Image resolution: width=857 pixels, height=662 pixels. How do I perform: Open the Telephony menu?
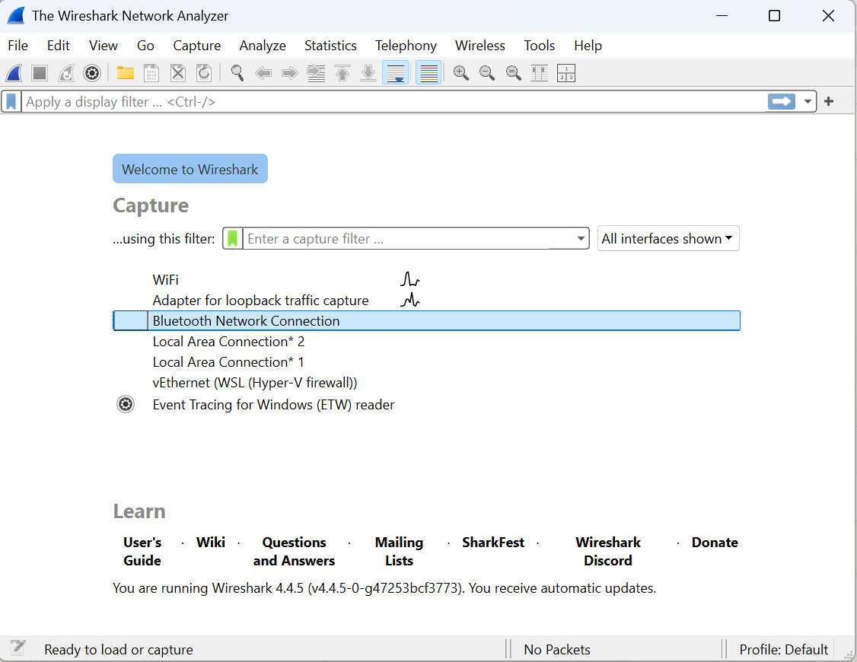(406, 46)
